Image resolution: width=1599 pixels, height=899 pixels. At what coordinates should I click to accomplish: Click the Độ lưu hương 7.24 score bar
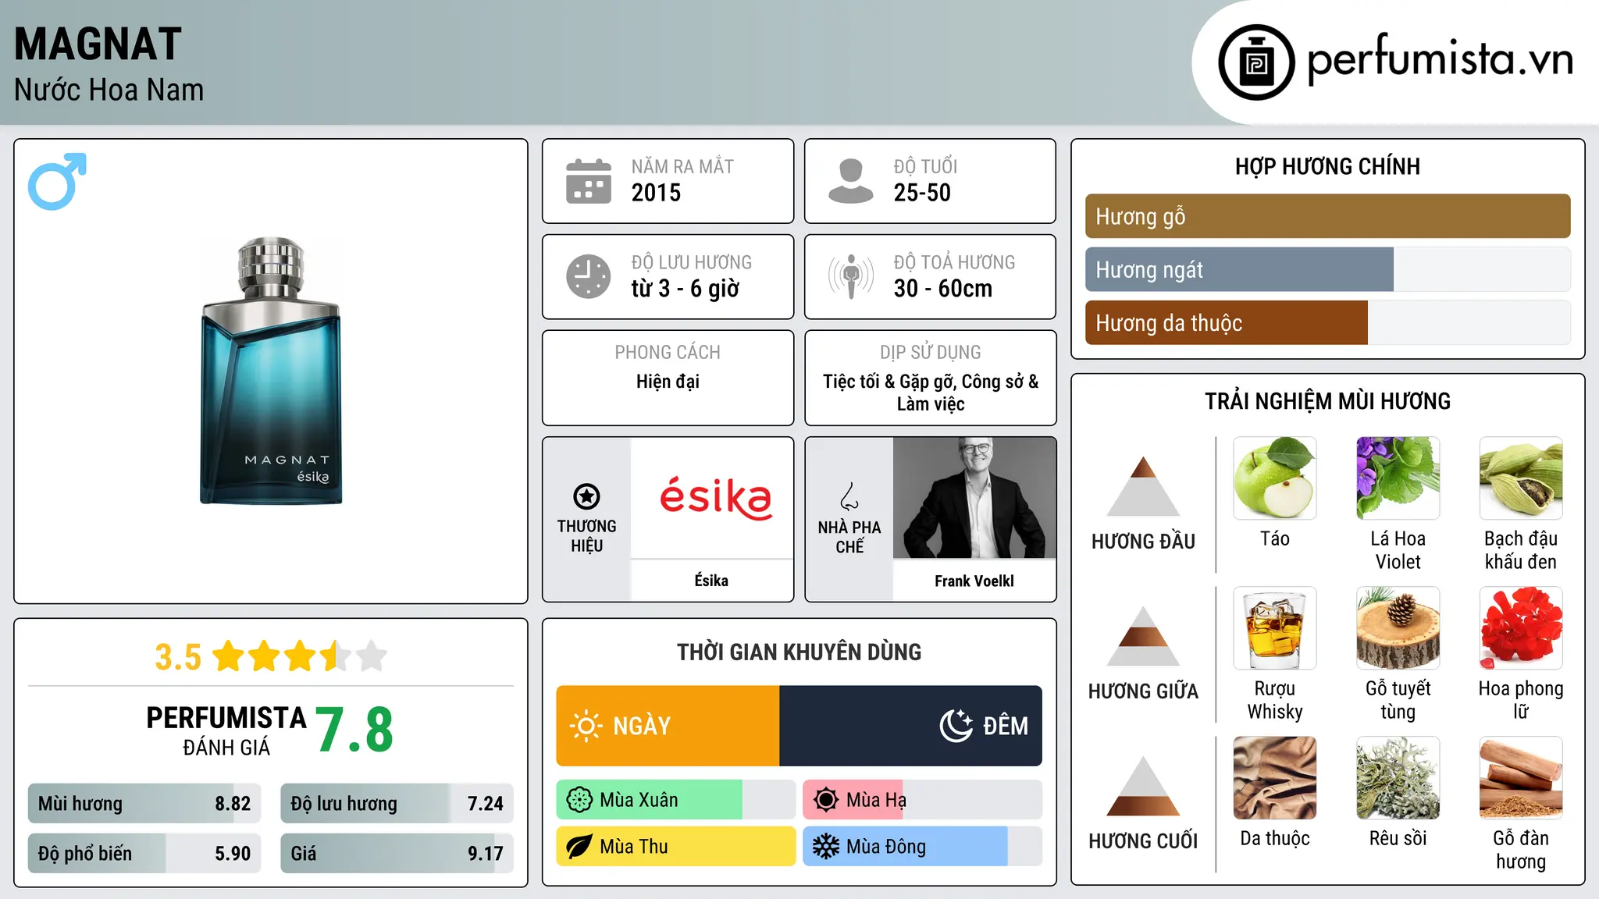[x=397, y=804]
